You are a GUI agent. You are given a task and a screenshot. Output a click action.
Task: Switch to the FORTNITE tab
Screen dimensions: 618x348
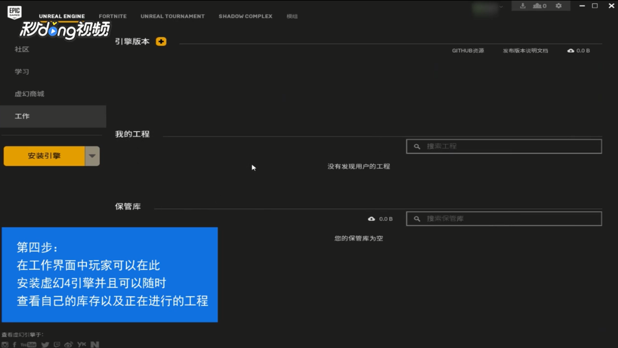112,16
